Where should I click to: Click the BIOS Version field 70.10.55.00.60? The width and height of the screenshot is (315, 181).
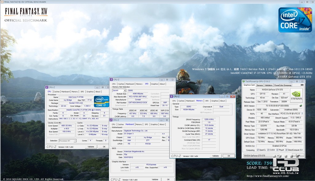[x=277, y=105]
